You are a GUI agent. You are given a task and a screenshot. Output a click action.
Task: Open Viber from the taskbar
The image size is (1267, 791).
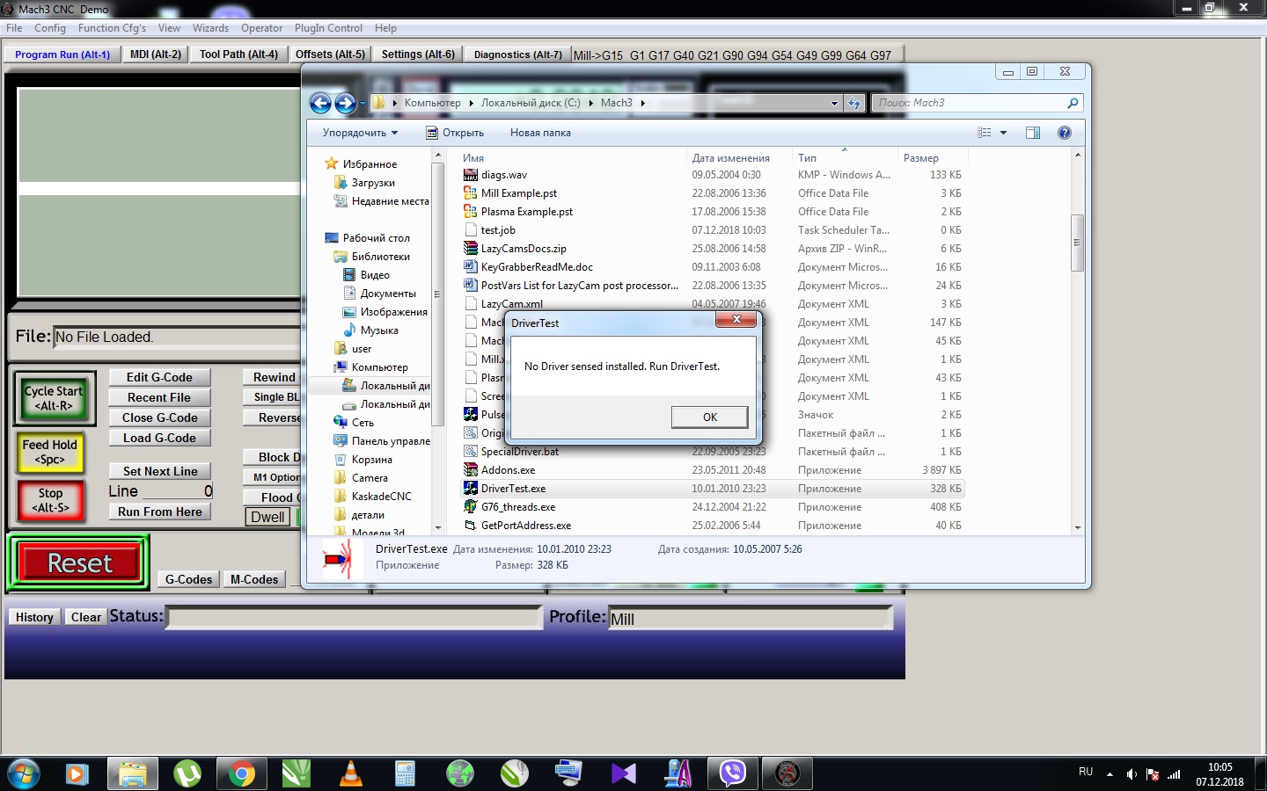(x=732, y=773)
